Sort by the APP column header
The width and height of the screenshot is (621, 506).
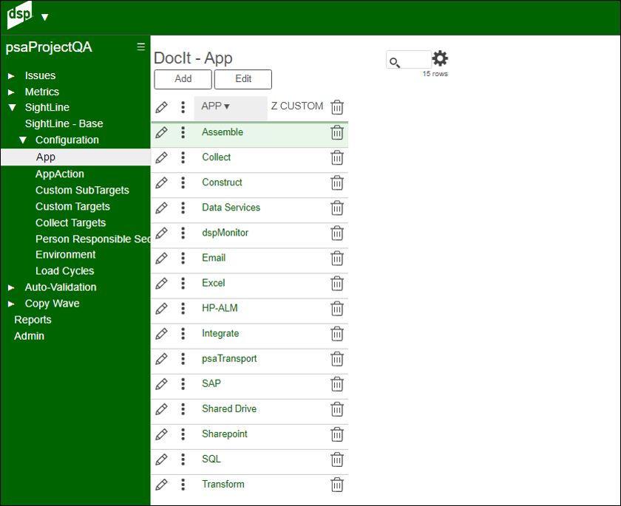coord(231,108)
